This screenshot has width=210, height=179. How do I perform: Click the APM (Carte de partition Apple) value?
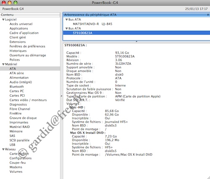(x=138, y=96)
